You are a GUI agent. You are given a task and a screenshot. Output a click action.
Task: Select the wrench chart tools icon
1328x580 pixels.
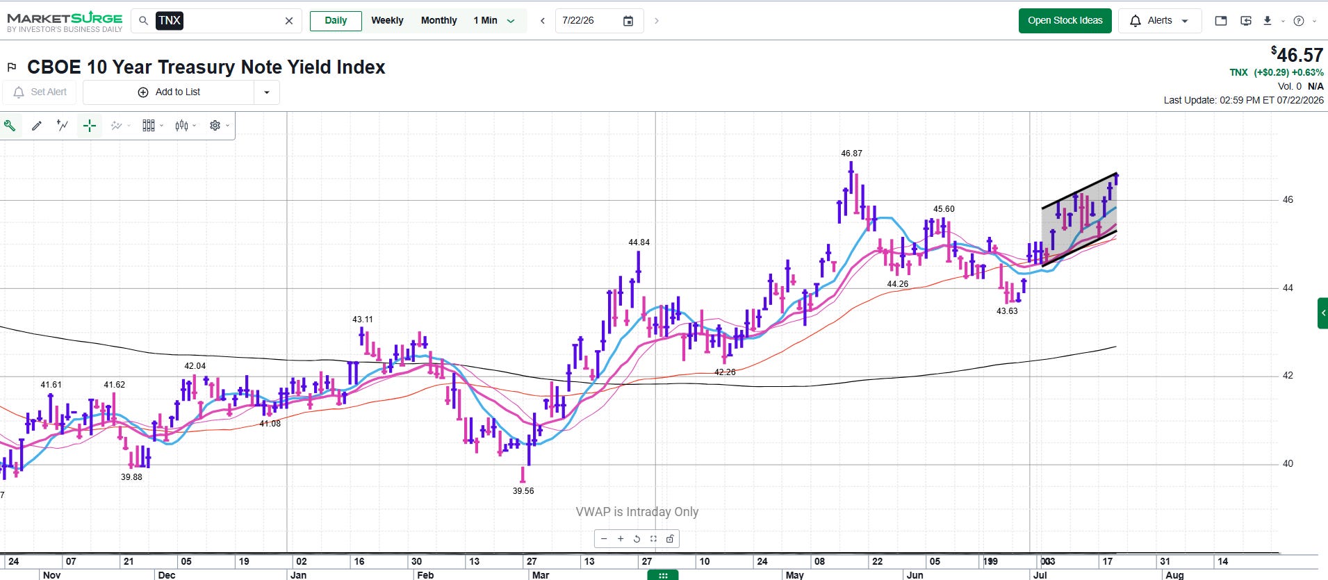pos(10,126)
